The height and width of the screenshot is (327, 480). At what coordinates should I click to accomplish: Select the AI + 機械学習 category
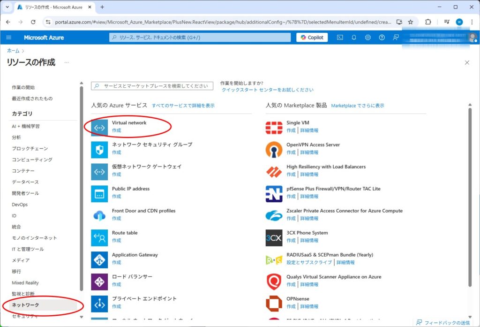click(26, 126)
